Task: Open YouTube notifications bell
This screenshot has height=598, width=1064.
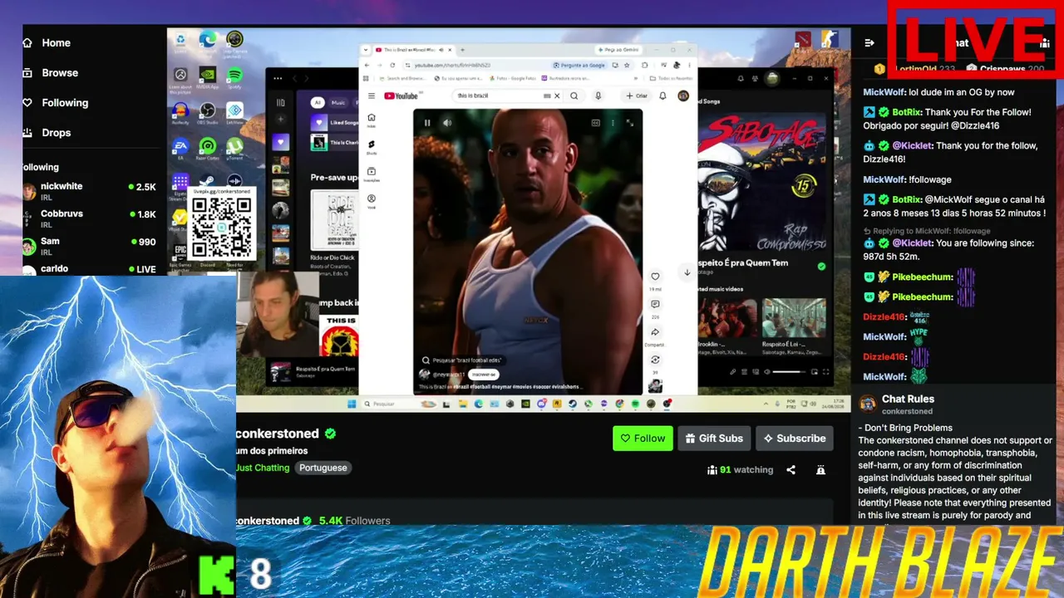Action: pos(663,96)
